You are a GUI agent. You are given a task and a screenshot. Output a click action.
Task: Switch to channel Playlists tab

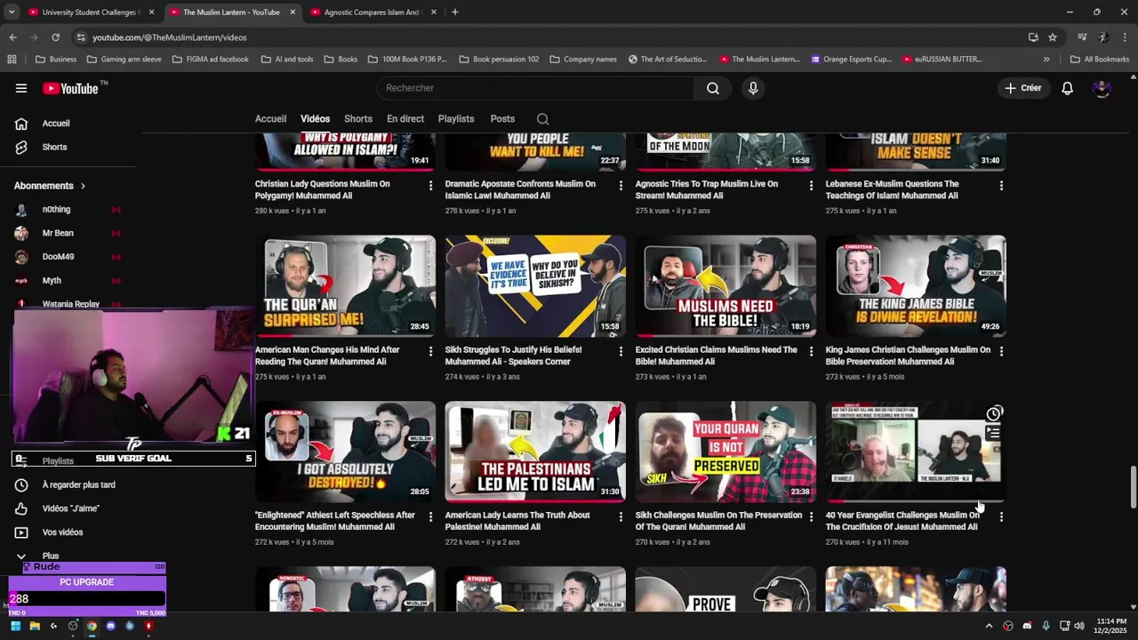[x=456, y=119]
